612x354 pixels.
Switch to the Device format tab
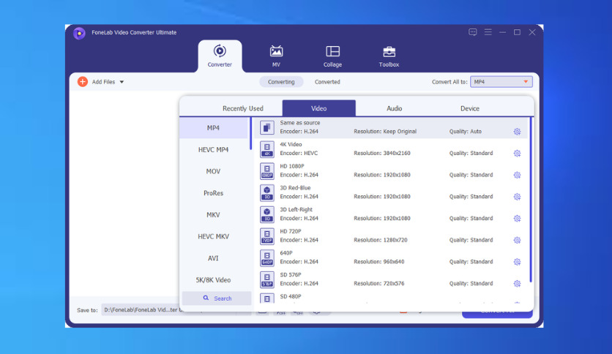[x=469, y=108]
